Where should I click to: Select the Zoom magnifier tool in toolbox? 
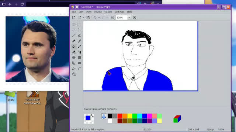pos(74,74)
